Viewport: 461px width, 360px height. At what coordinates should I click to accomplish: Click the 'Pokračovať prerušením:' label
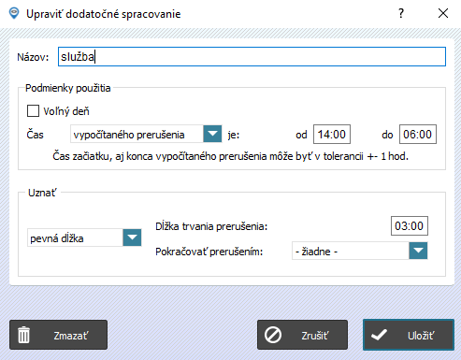[209, 252]
